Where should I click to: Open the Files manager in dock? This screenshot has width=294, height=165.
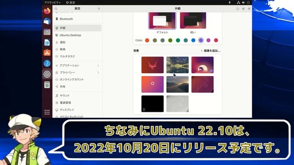[x=47, y=32]
